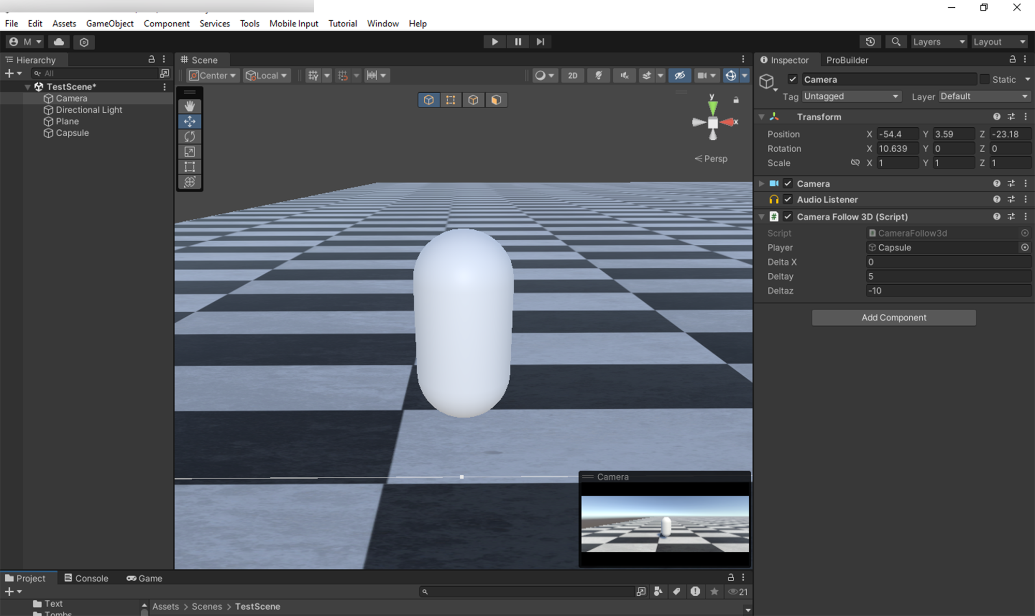Select Capsule in the Hierarchy panel
Screen dimensions: 1035x616
coord(72,133)
